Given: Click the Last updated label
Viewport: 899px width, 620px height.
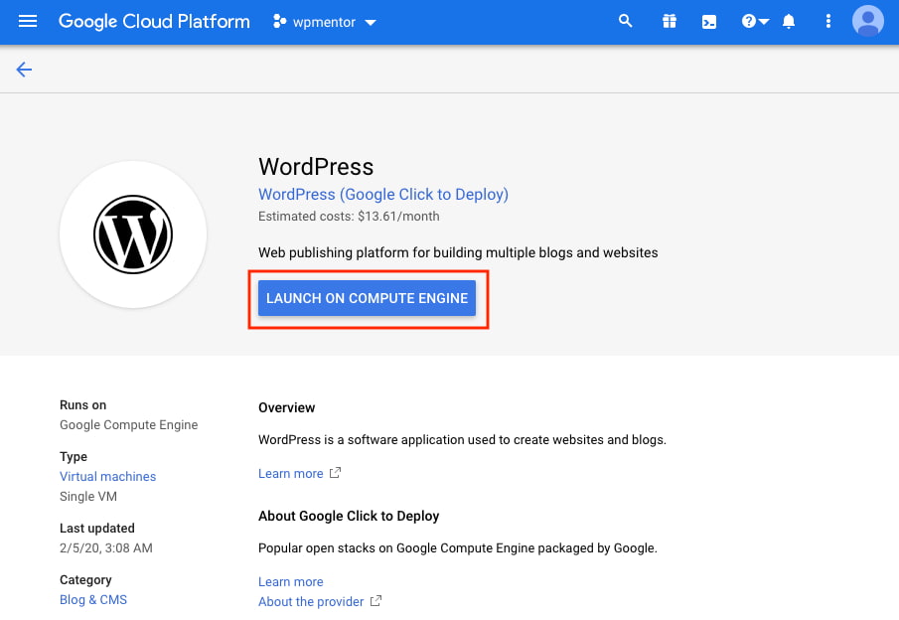Looking at the screenshot, I should click(97, 529).
